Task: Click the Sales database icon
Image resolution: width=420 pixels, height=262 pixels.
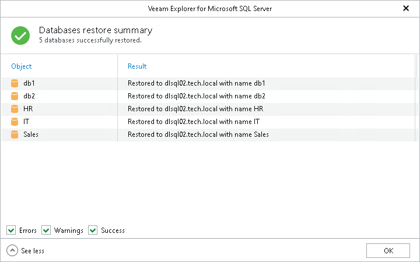Action: (15, 134)
